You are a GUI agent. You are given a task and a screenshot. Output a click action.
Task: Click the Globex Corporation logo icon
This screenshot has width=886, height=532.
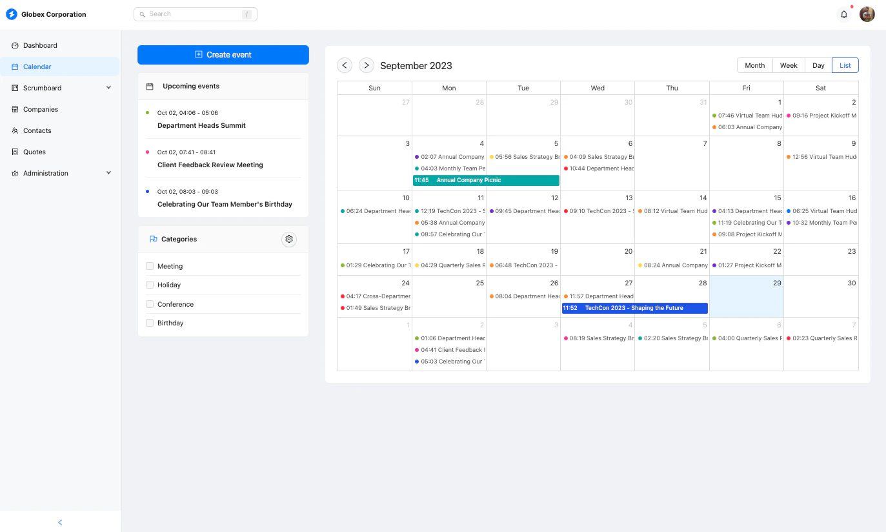point(11,14)
